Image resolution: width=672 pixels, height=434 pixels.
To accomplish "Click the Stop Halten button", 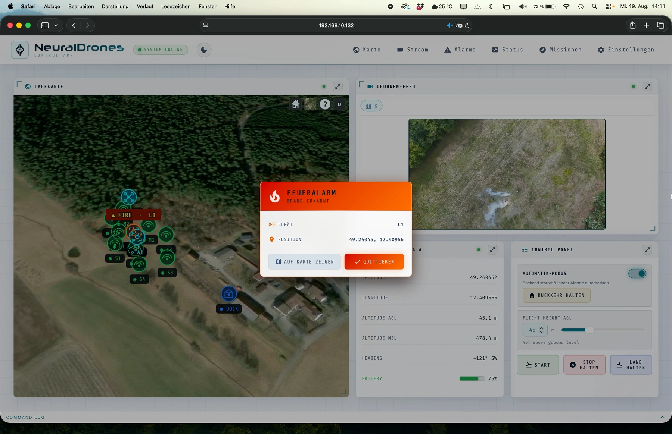I will 584,365.
